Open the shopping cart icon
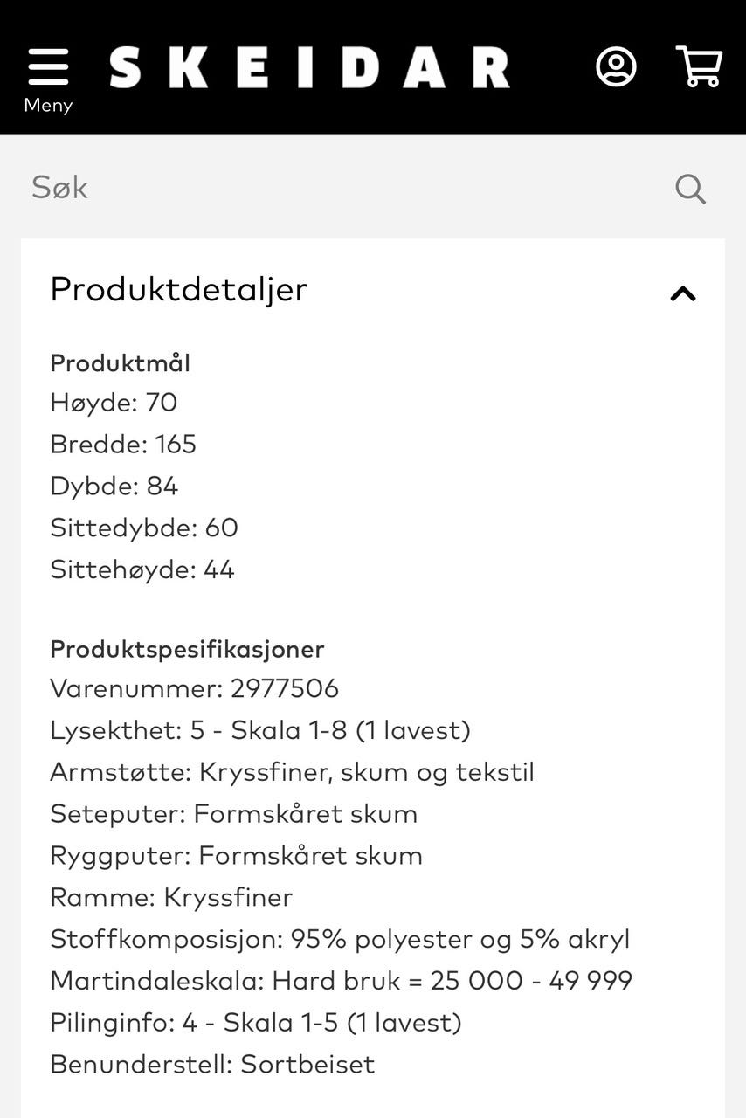Image resolution: width=746 pixels, height=1118 pixels. (699, 66)
